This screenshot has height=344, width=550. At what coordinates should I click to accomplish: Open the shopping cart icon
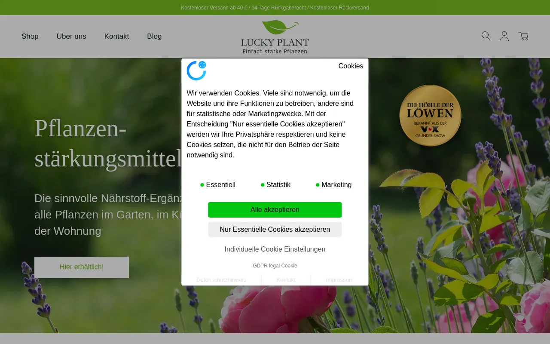[x=523, y=36]
